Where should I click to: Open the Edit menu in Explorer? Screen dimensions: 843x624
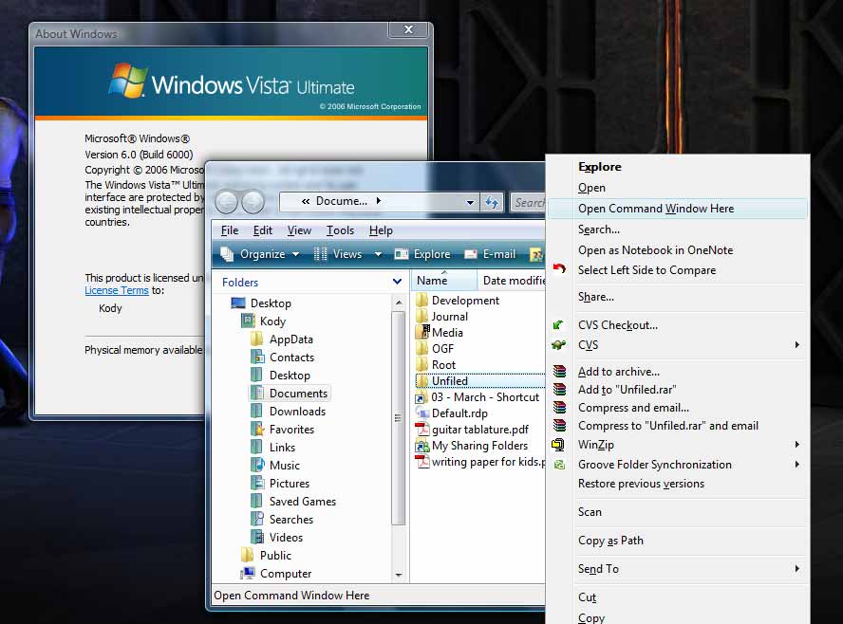(262, 230)
